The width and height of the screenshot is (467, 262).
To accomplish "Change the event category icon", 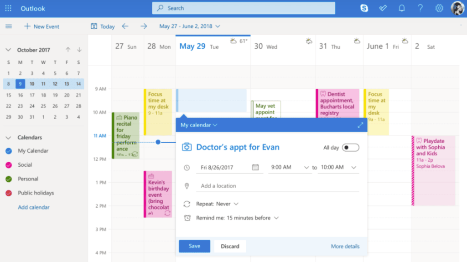I will click(x=187, y=147).
